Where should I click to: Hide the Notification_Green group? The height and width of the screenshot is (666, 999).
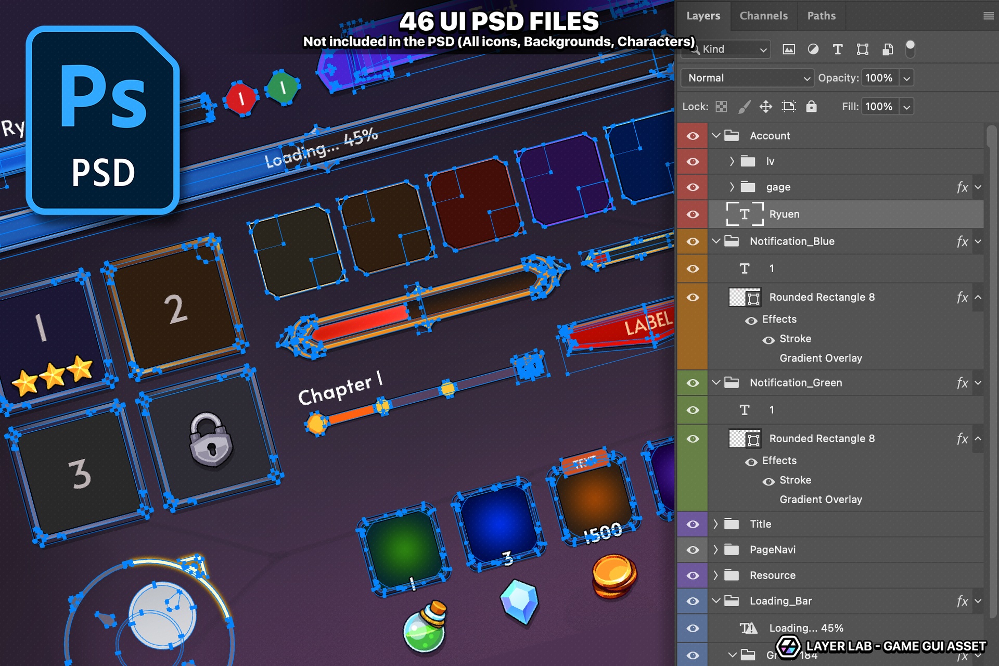coord(693,383)
